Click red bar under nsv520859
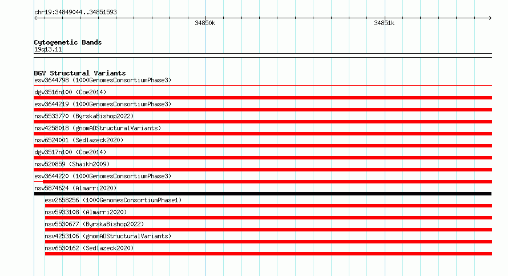This screenshot has width=508, height=276. [263, 170]
